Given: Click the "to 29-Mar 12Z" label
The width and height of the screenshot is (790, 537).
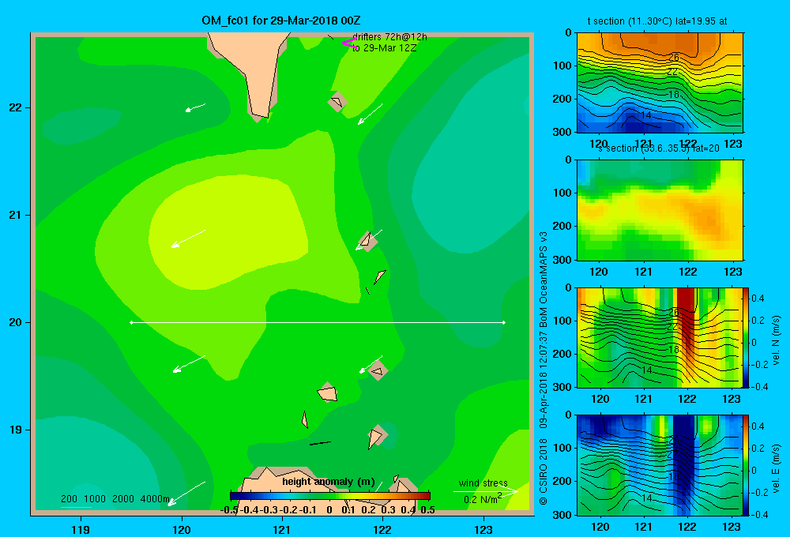Looking at the screenshot, I should coord(384,48).
